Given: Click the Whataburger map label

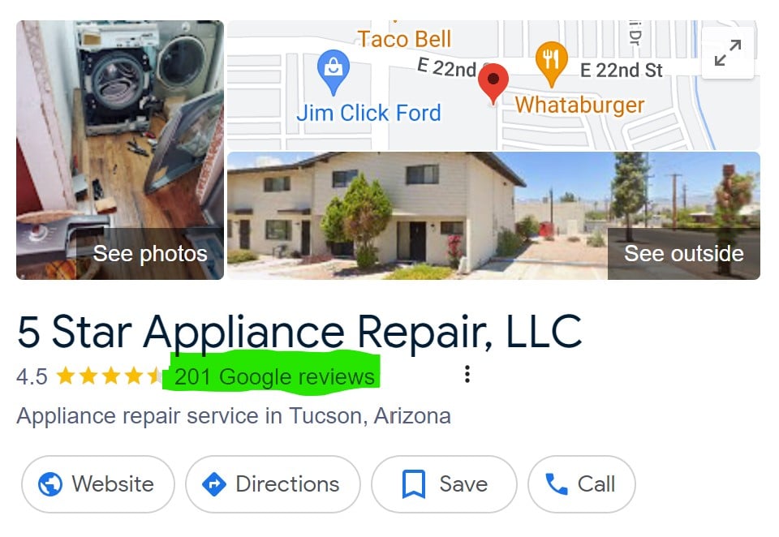Looking at the screenshot, I should [x=579, y=105].
